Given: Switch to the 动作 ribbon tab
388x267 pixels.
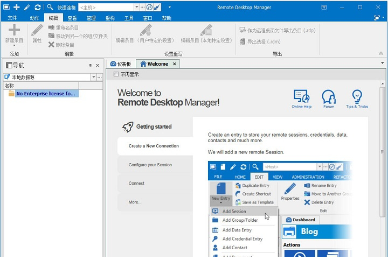Looking at the screenshot, I should (x=34, y=18).
